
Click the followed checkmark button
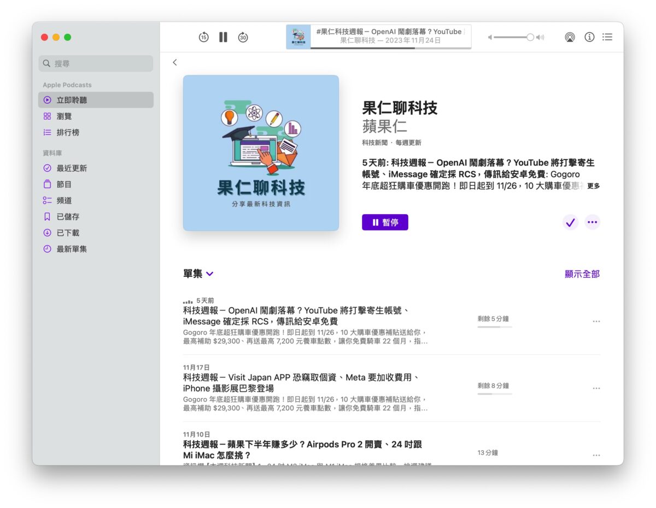[x=570, y=222]
